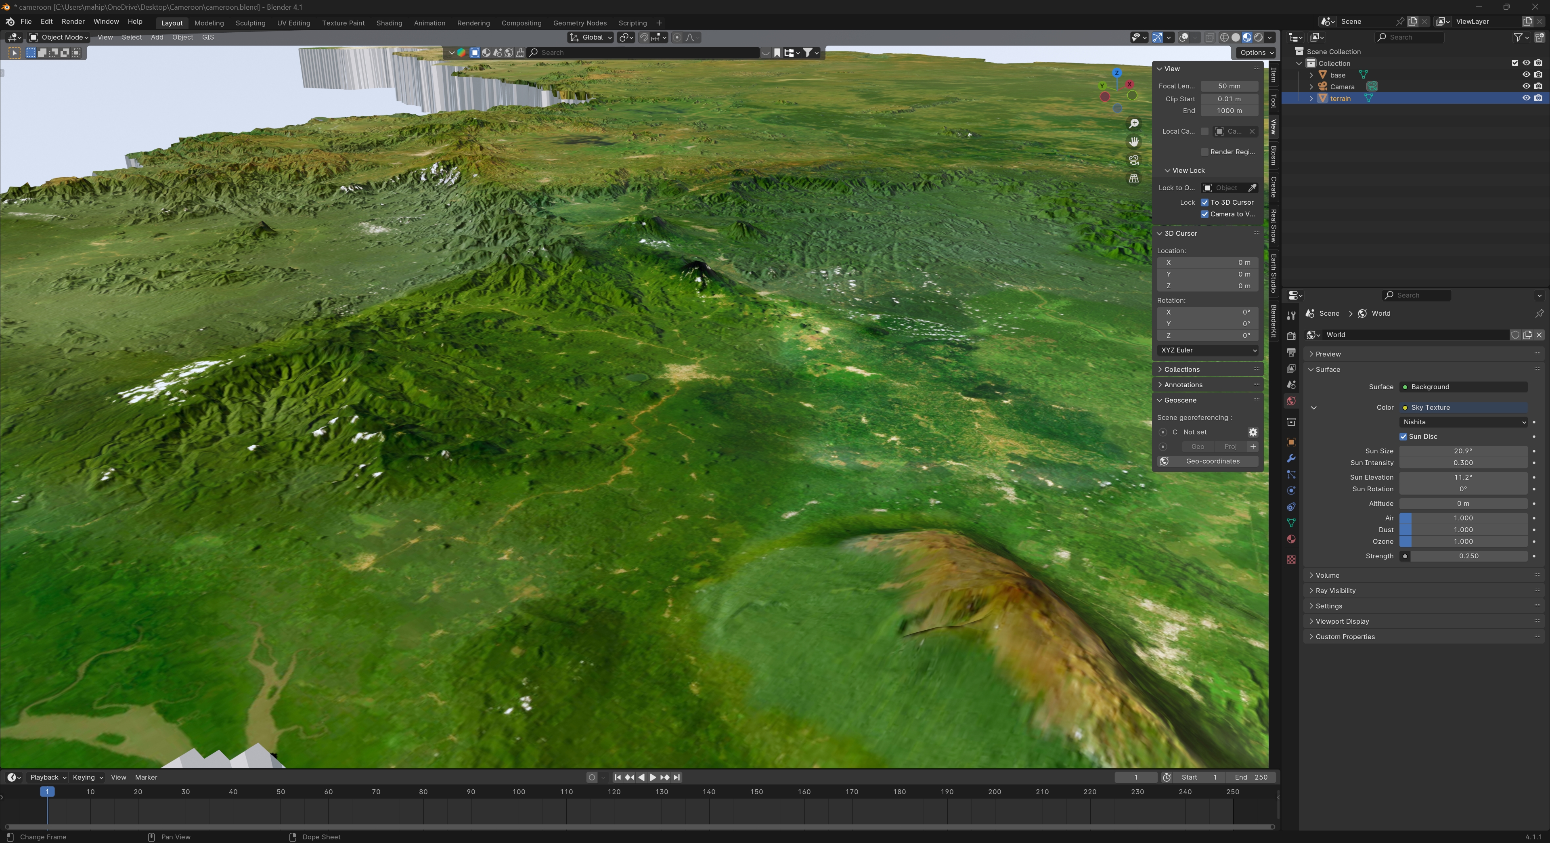Adjust the Dust density slider
Image resolution: width=1550 pixels, height=843 pixels.
pyautogui.click(x=1463, y=530)
